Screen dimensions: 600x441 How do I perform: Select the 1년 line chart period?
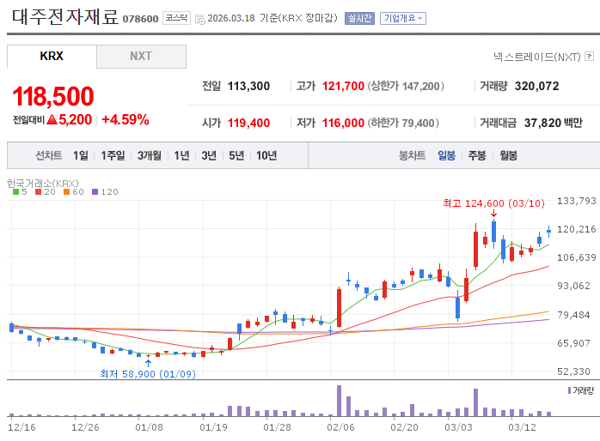tap(181, 155)
